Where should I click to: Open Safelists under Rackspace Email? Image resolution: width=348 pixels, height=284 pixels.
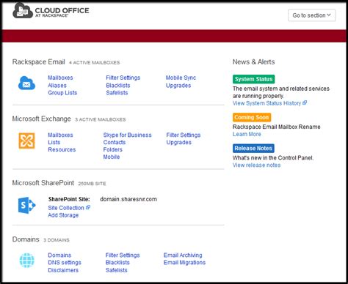click(117, 93)
